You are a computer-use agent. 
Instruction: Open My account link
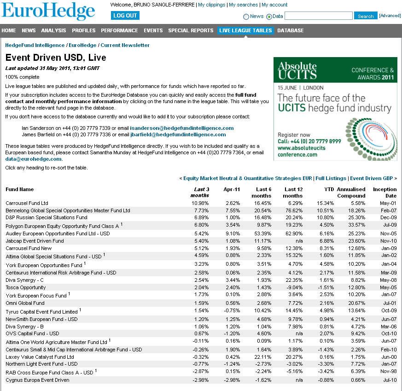coord(274,5)
